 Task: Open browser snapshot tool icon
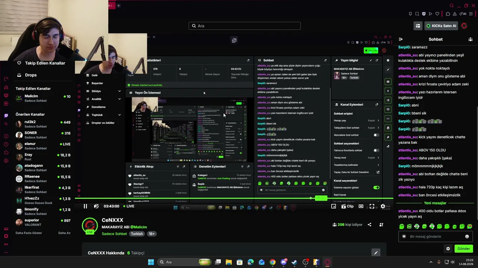pos(417,14)
